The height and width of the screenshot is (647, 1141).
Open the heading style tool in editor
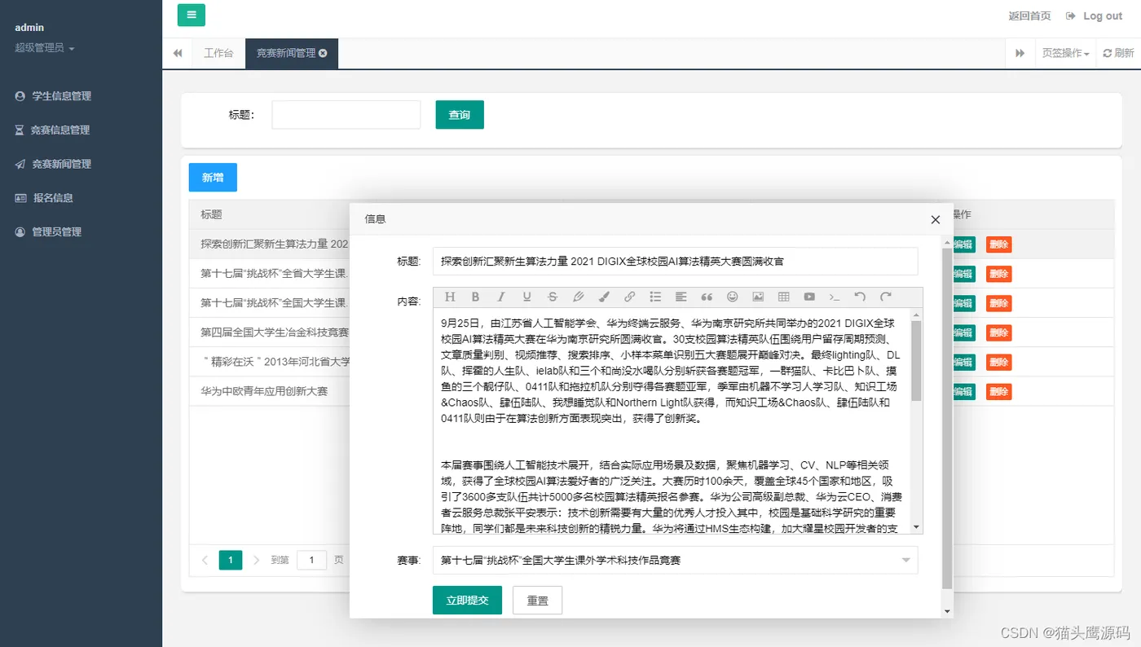(x=450, y=297)
